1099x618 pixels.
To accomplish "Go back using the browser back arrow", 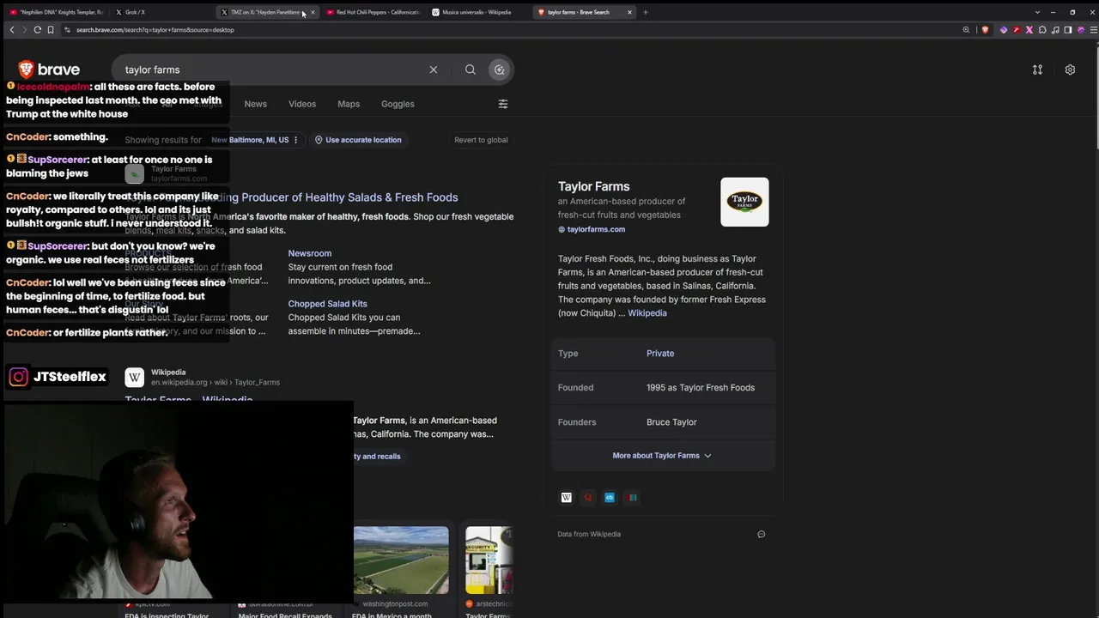I will tap(12, 30).
